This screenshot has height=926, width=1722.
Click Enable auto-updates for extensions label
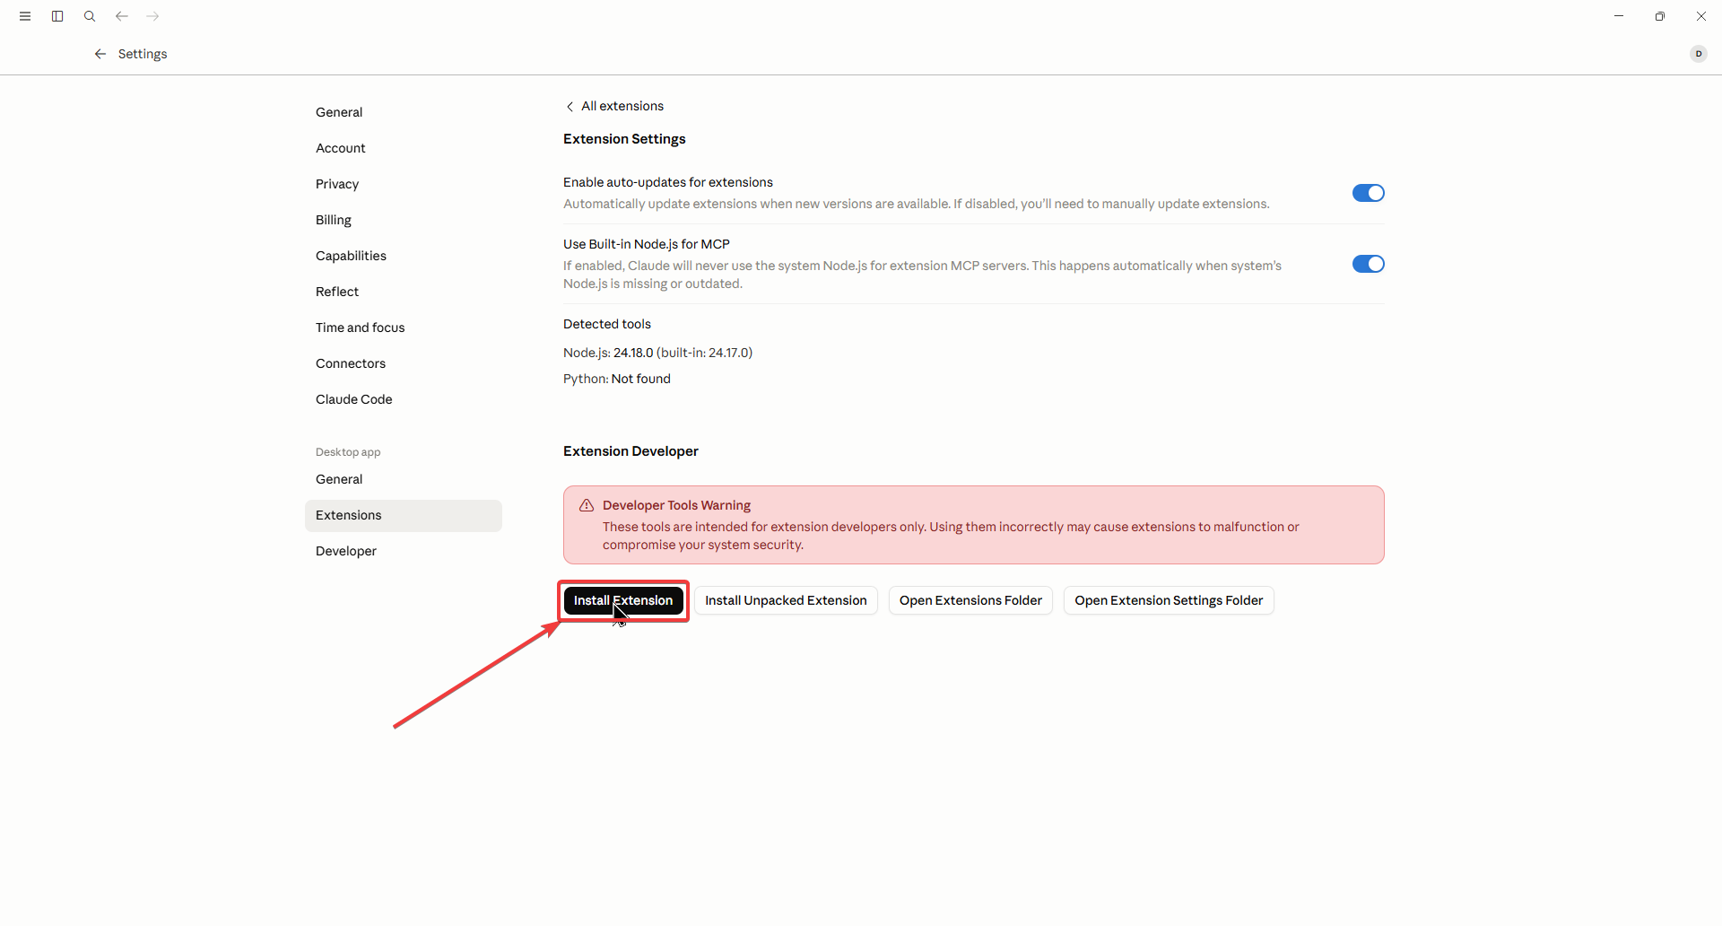pos(668,182)
